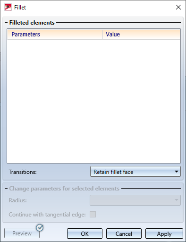
Task: Click the Filleted elements section heading
Action: coord(32,23)
